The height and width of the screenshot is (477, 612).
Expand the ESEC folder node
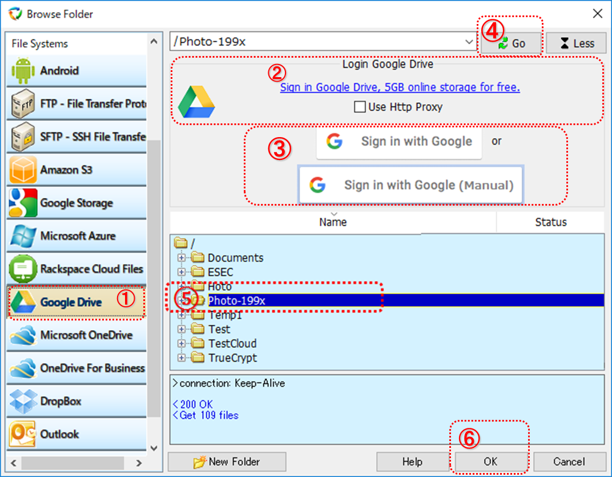[x=181, y=271]
